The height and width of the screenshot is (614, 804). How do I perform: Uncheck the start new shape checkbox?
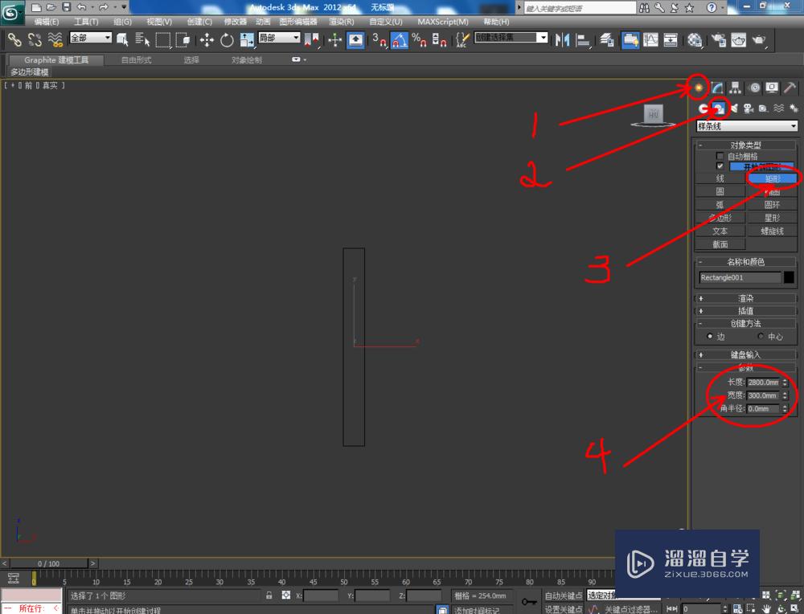pos(720,166)
